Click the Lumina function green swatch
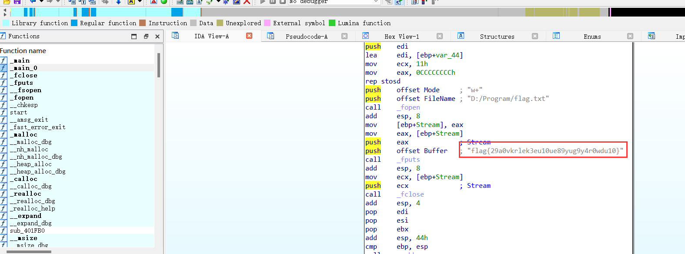Screen dimensions: 685x254 pyautogui.click(x=332, y=23)
